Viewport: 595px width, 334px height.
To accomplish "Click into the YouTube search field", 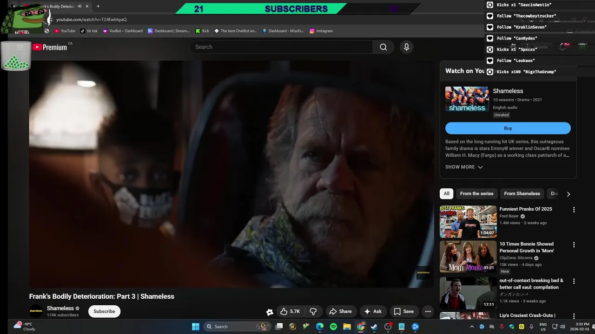I will [x=281, y=47].
